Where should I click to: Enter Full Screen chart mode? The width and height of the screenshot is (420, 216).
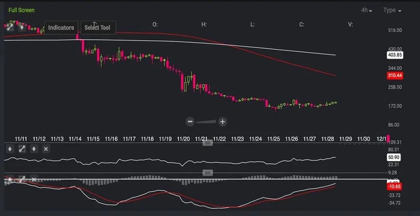tap(21, 10)
